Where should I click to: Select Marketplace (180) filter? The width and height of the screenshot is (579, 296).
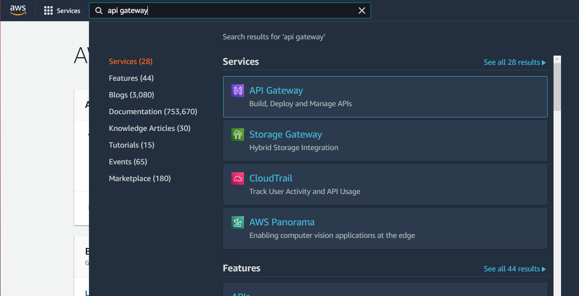tap(140, 179)
